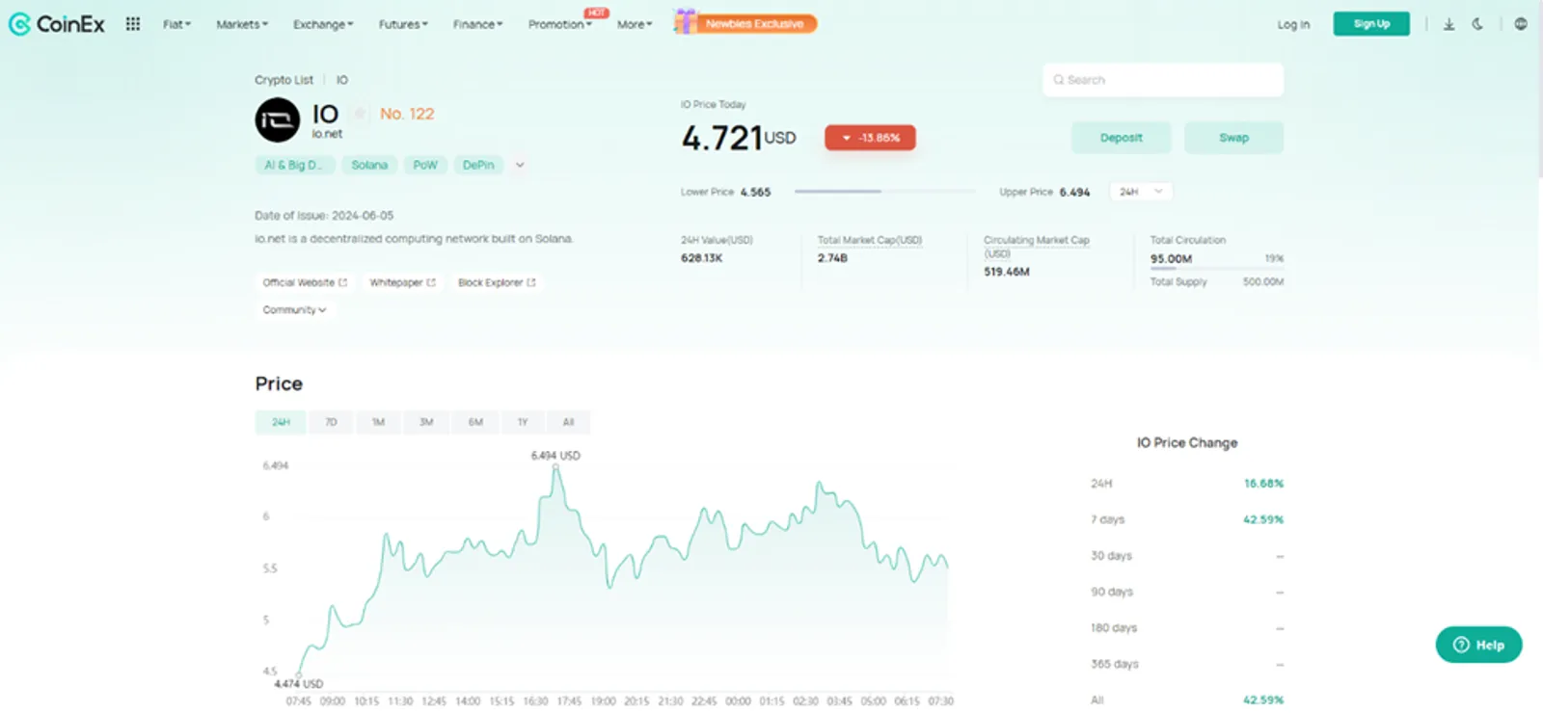Select the 7D chart tab
The width and height of the screenshot is (1543, 713).
[x=331, y=422]
